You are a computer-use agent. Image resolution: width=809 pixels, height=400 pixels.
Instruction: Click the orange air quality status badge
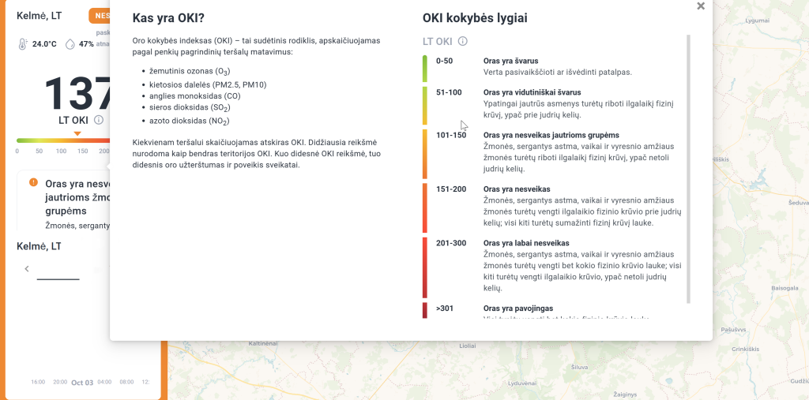pyautogui.click(x=100, y=16)
